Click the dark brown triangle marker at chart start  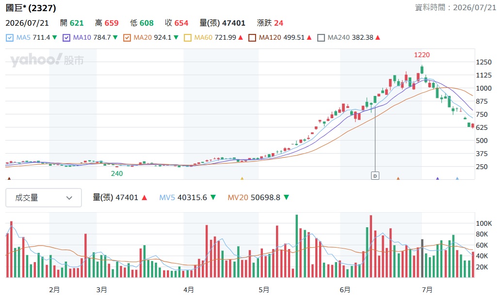(9, 178)
